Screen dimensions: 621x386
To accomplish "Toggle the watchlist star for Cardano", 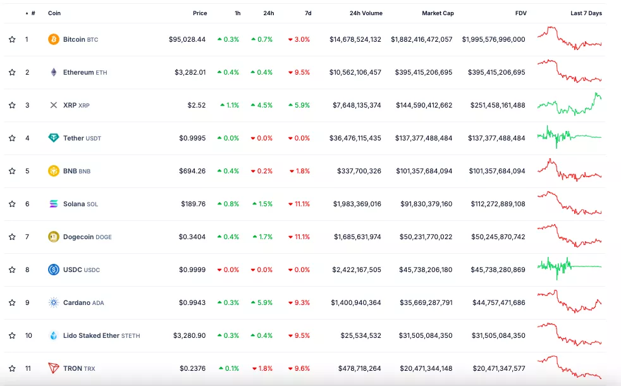I will coord(12,302).
